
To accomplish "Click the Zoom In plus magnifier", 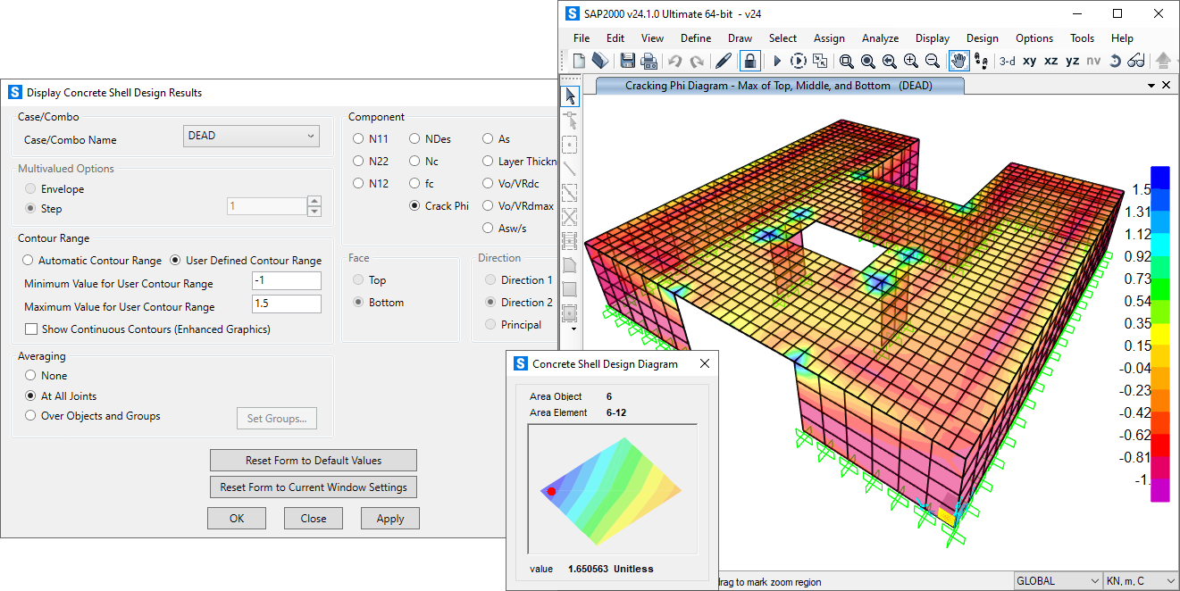I will click(x=910, y=61).
